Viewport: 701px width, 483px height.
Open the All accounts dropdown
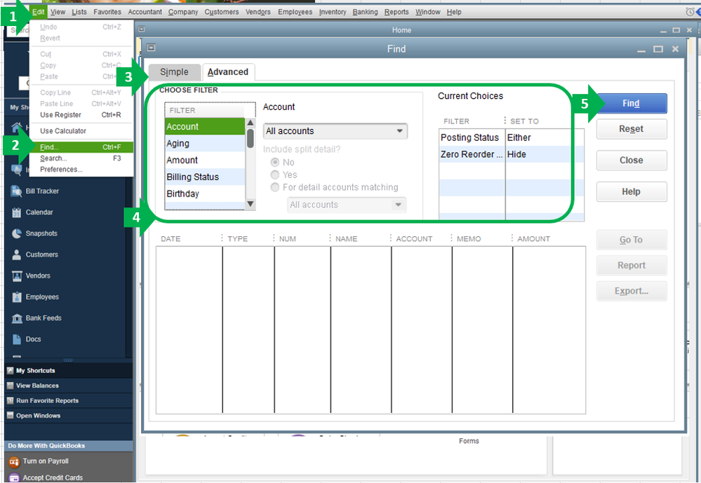[x=335, y=131]
